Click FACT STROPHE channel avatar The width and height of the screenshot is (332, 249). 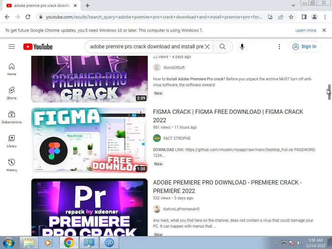(x=157, y=138)
